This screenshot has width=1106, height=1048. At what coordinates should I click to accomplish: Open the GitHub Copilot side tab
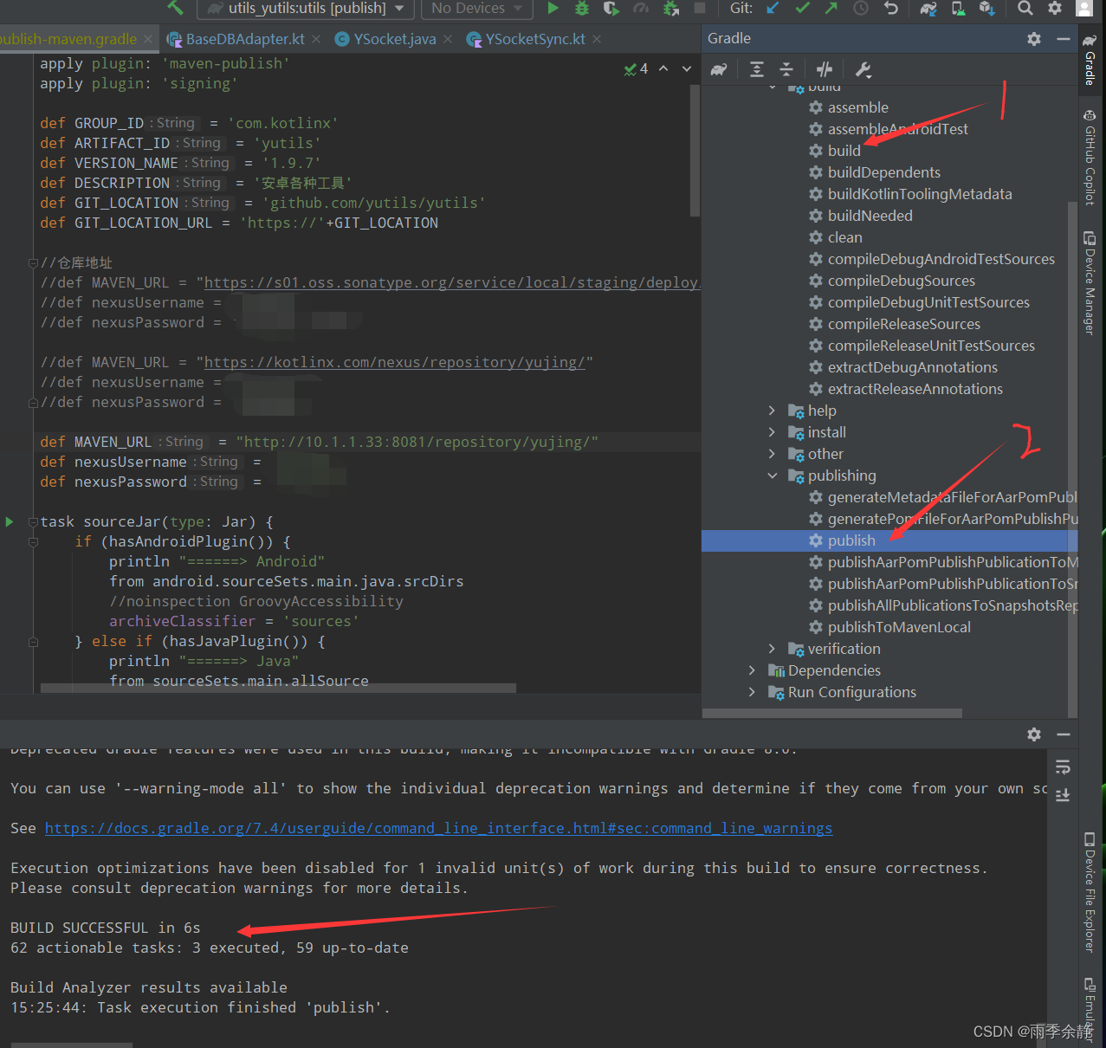pos(1090,158)
